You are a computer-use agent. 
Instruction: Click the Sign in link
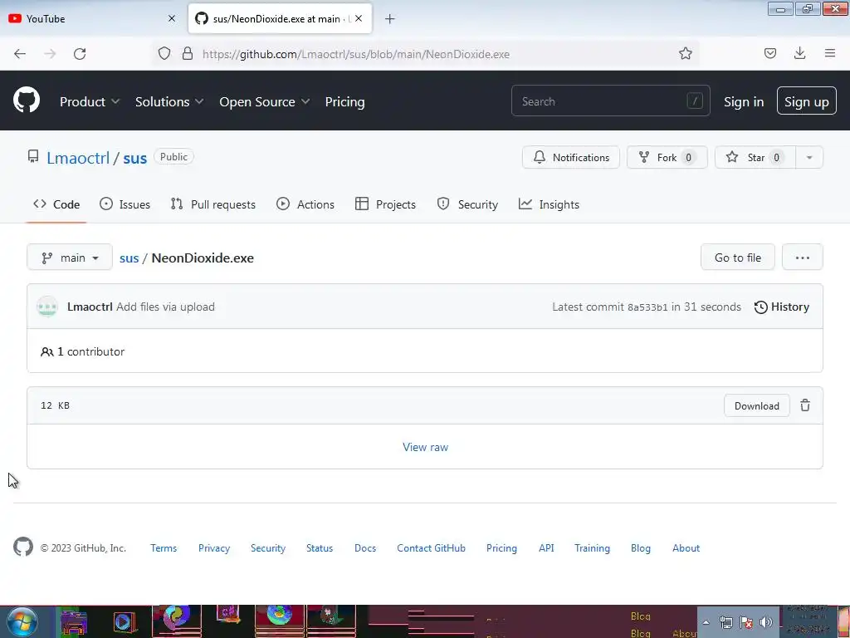tap(743, 101)
